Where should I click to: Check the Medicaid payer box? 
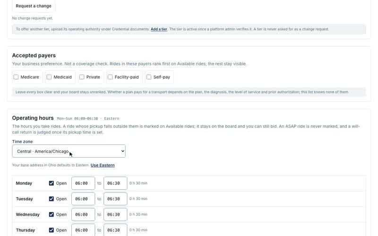coord(49,77)
